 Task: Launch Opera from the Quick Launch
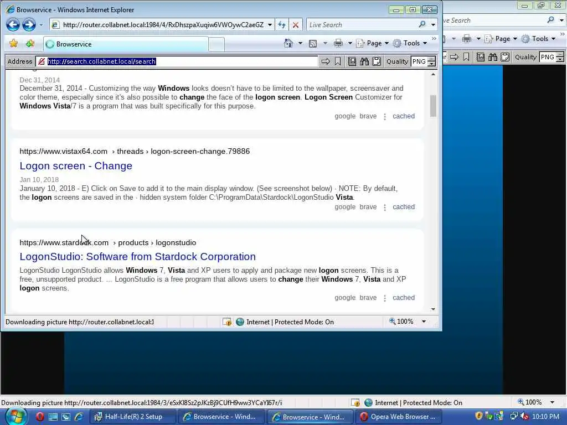tap(40, 417)
